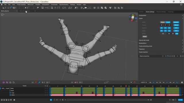
Task: Expand the Arms track group
Action: (x=11, y=95)
